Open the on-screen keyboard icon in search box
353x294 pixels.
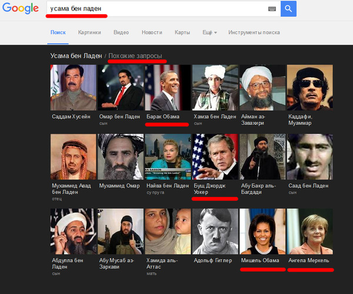pos(272,9)
